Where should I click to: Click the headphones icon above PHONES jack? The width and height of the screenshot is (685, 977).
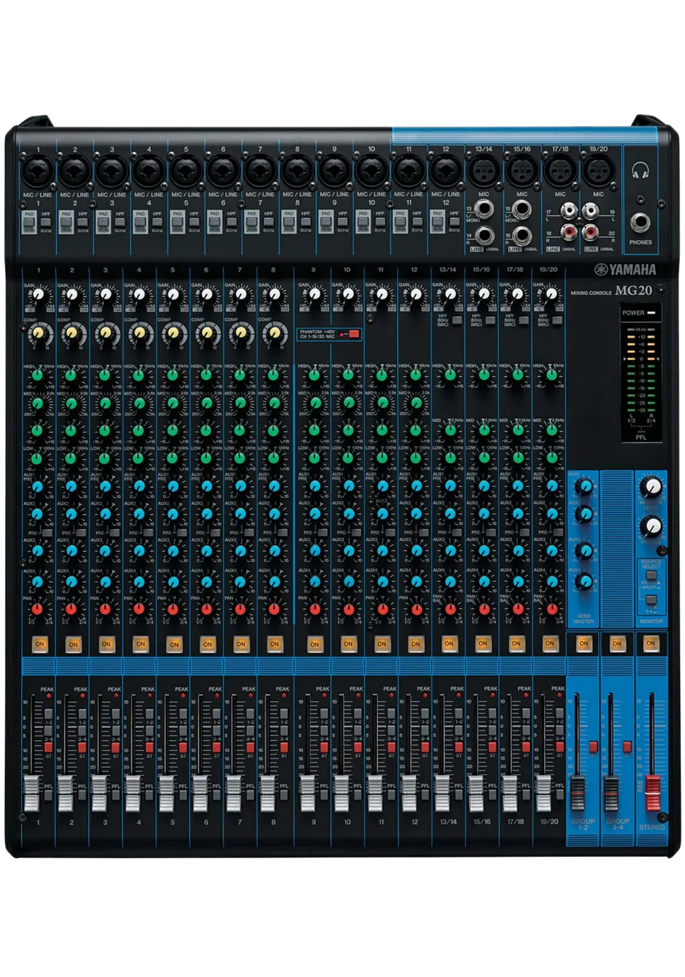pos(640,170)
